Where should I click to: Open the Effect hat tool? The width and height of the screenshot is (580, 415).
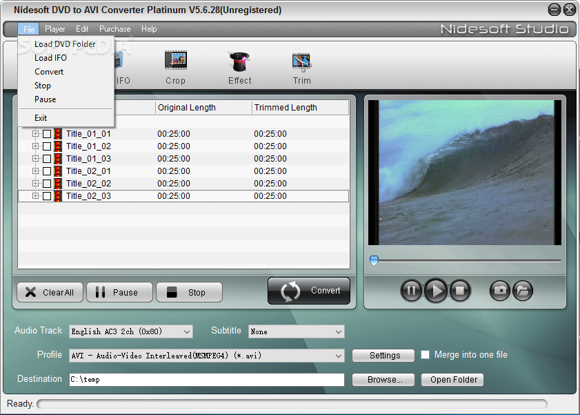coord(239,68)
